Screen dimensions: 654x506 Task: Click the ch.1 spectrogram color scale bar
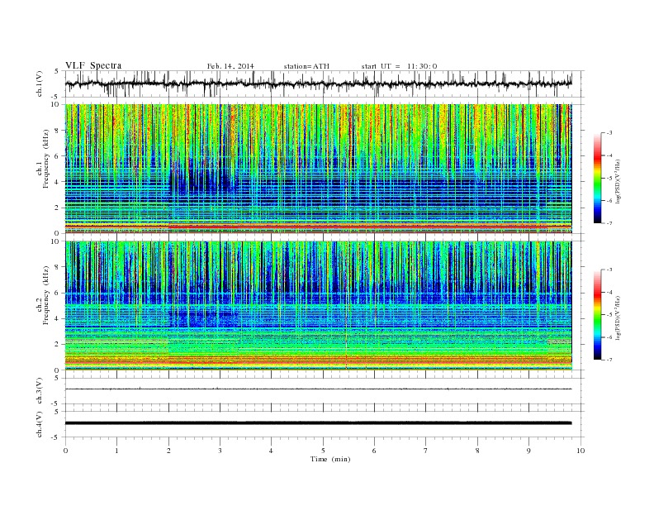point(597,178)
